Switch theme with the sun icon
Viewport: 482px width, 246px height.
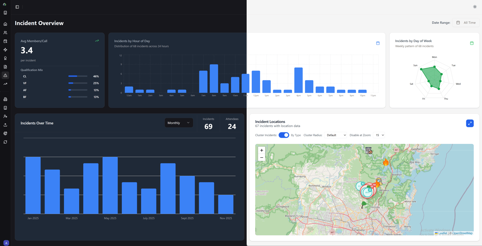(475, 7)
